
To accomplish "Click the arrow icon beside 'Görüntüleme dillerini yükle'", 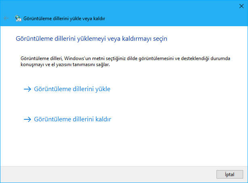I will 27,89.
